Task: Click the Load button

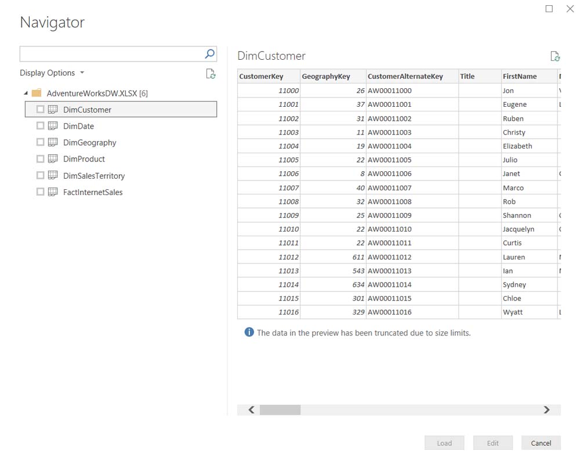Action: [x=444, y=443]
